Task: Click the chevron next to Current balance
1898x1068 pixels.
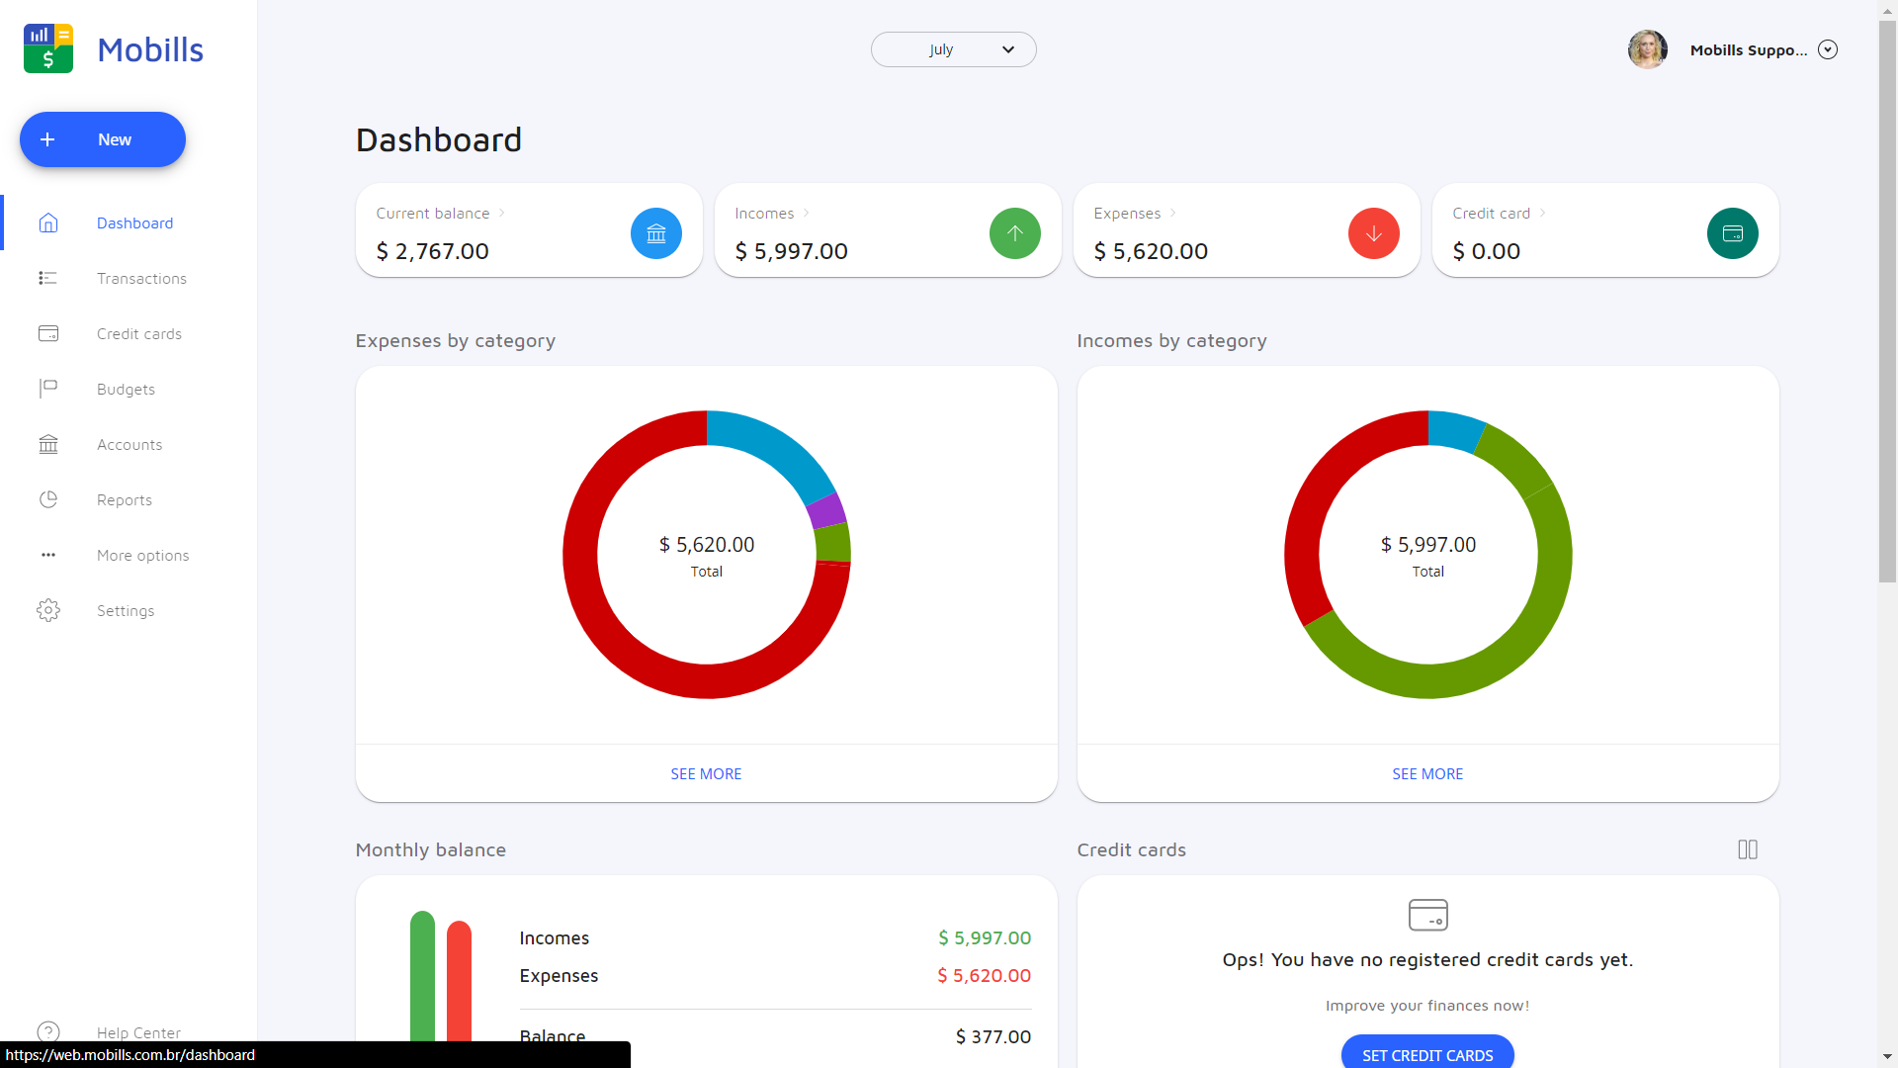Action: tap(502, 213)
